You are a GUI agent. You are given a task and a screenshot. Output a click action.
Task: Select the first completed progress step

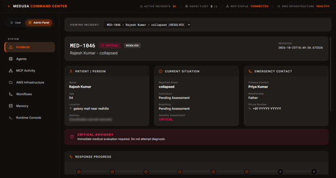pos(79,172)
